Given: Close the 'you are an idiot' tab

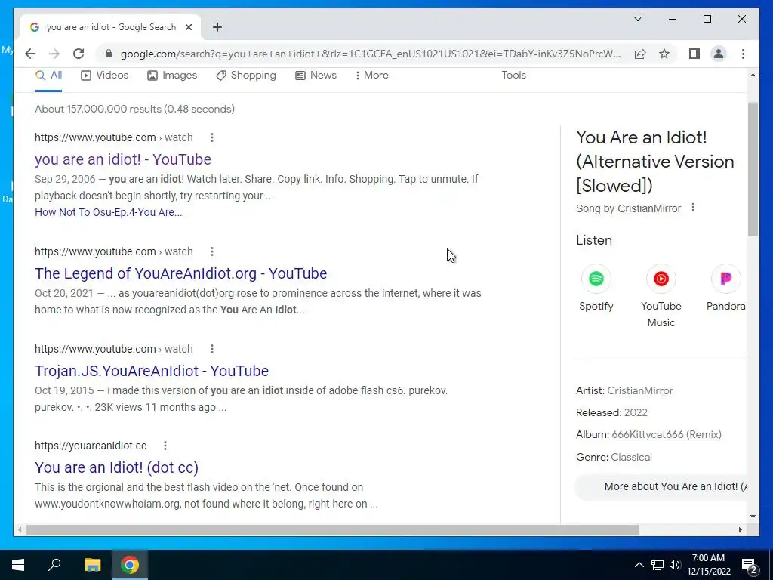Looking at the screenshot, I should pos(188,27).
